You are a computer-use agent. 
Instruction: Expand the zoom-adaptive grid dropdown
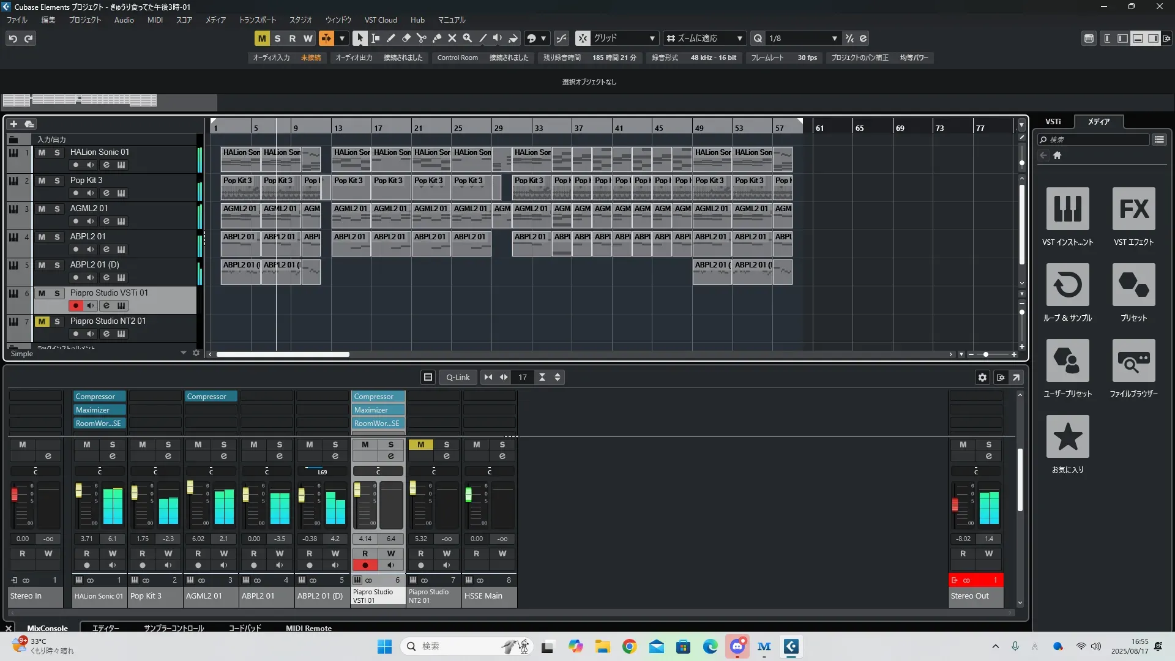pos(739,38)
